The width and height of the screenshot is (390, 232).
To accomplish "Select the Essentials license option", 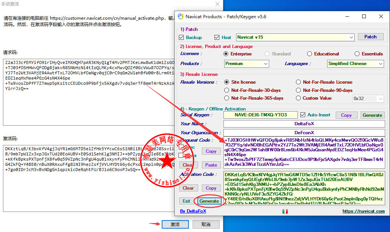I will (357, 54).
